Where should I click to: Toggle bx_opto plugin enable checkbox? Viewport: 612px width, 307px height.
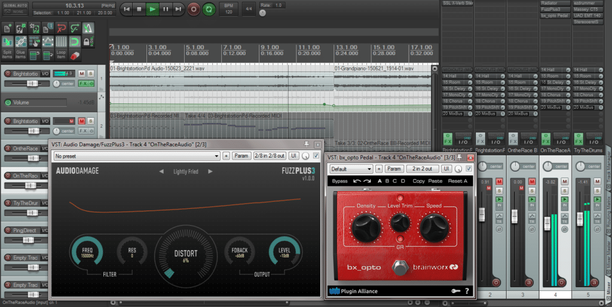[469, 169]
